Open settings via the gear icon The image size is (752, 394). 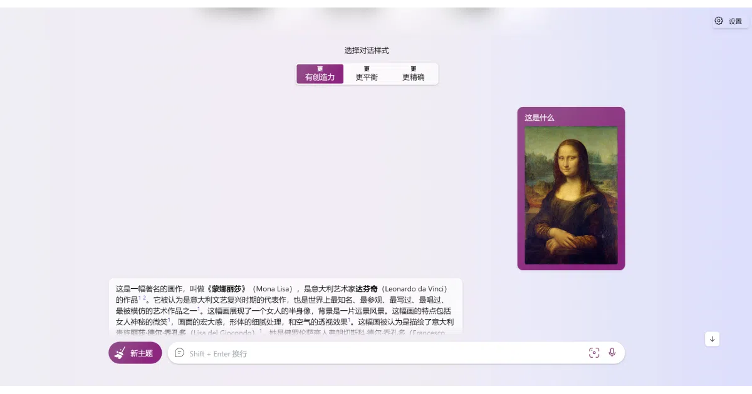pyautogui.click(x=719, y=21)
